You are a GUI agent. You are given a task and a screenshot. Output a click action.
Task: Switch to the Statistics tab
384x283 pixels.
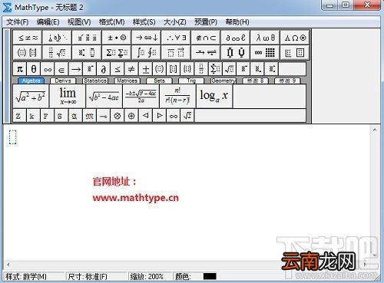click(95, 81)
